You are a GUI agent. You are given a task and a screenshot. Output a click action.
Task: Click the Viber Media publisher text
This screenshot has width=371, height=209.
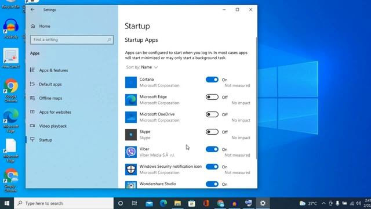tap(157, 155)
